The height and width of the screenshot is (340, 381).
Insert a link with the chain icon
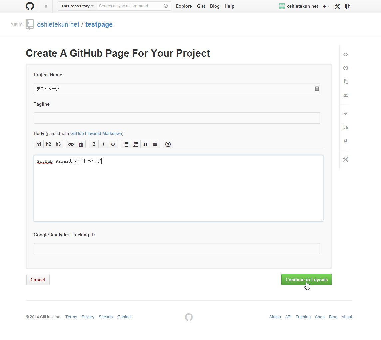click(x=71, y=144)
